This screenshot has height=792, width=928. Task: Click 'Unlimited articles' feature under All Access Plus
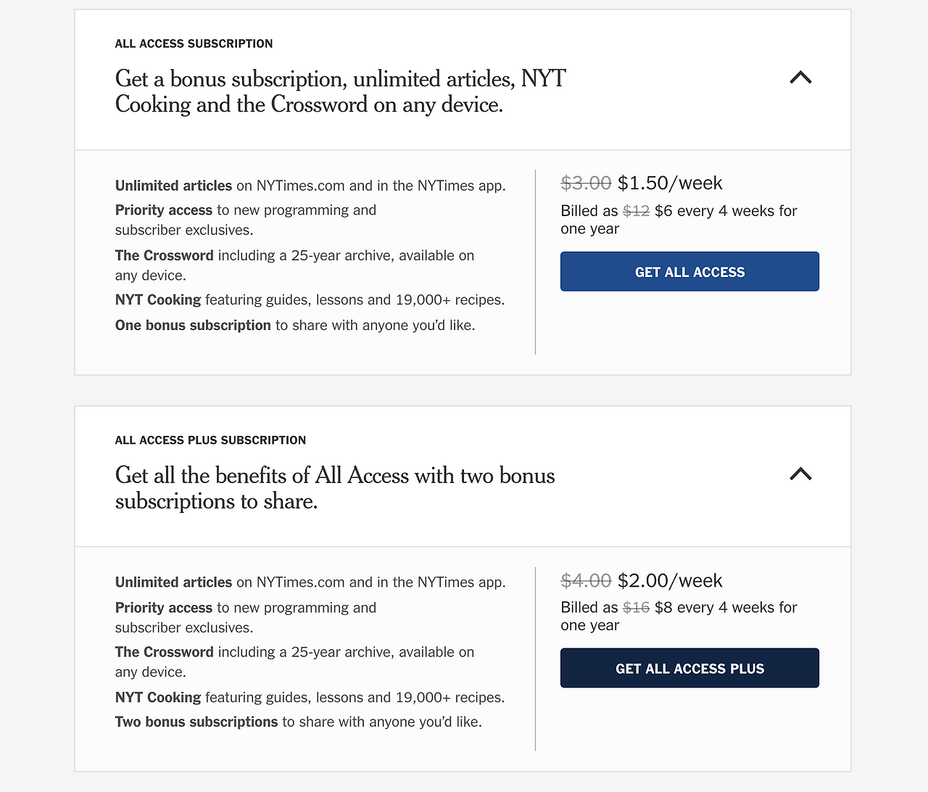(310, 582)
